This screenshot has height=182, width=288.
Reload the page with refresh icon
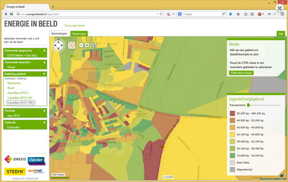click(x=161, y=14)
